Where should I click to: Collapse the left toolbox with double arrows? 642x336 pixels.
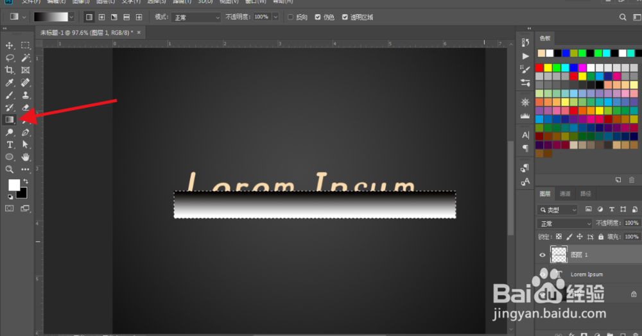pyautogui.click(x=4, y=28)
